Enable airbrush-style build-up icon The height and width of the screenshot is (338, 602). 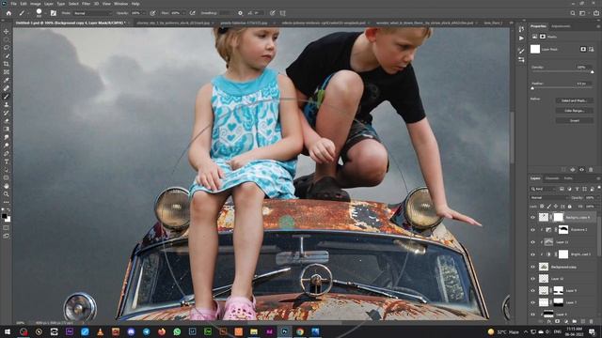tap(192, 13)
